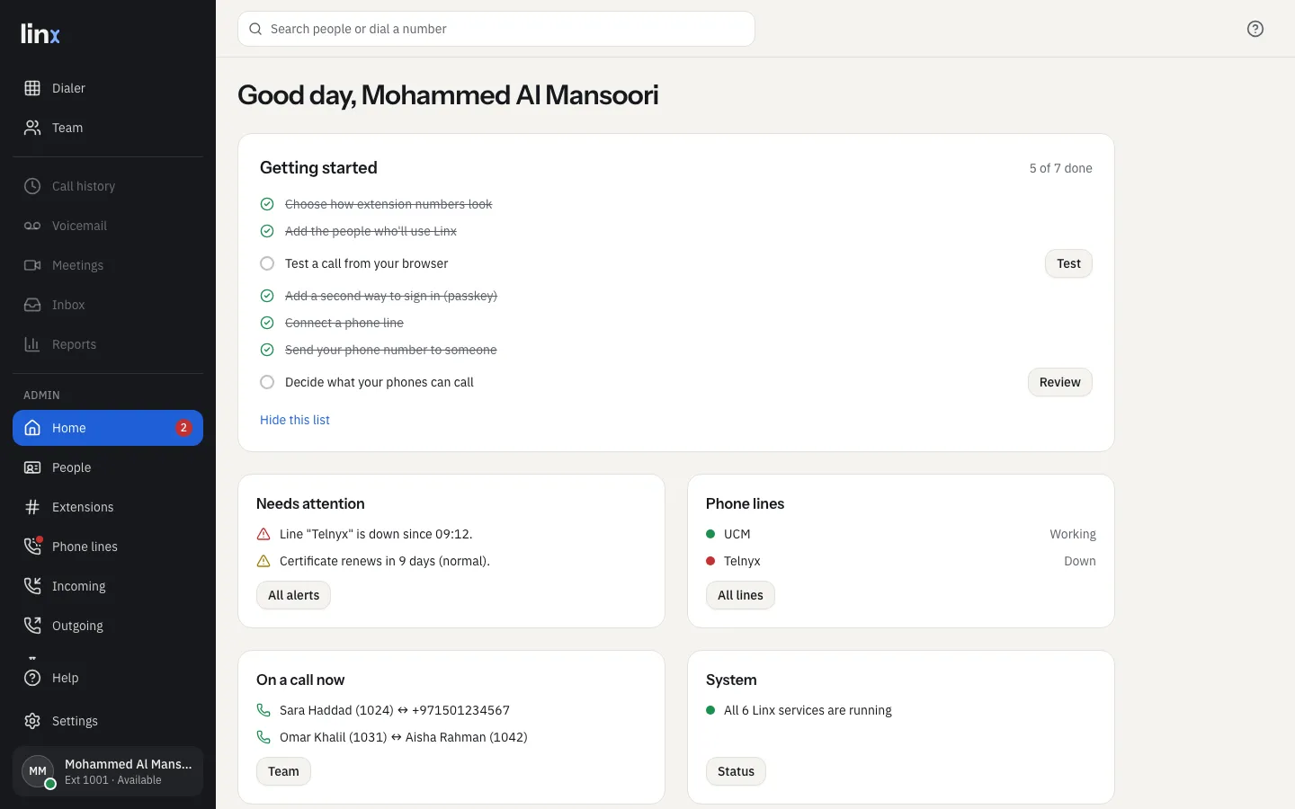
Task: Click the certificate renewal warning icon
Action: point(263,561)
